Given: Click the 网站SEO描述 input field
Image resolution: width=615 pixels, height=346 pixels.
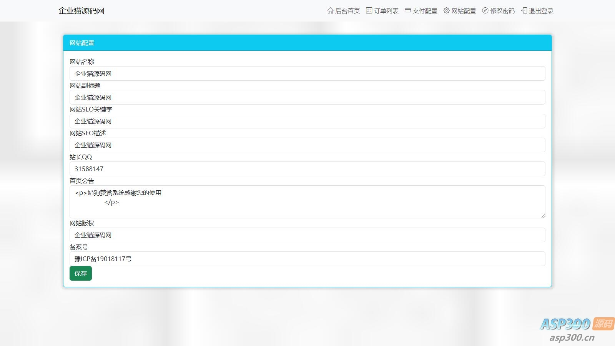Looking at the screenshot, I should 307,145.
